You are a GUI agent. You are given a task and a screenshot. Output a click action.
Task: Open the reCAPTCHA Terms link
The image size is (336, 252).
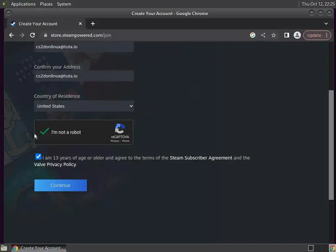(x=126, y=141)
